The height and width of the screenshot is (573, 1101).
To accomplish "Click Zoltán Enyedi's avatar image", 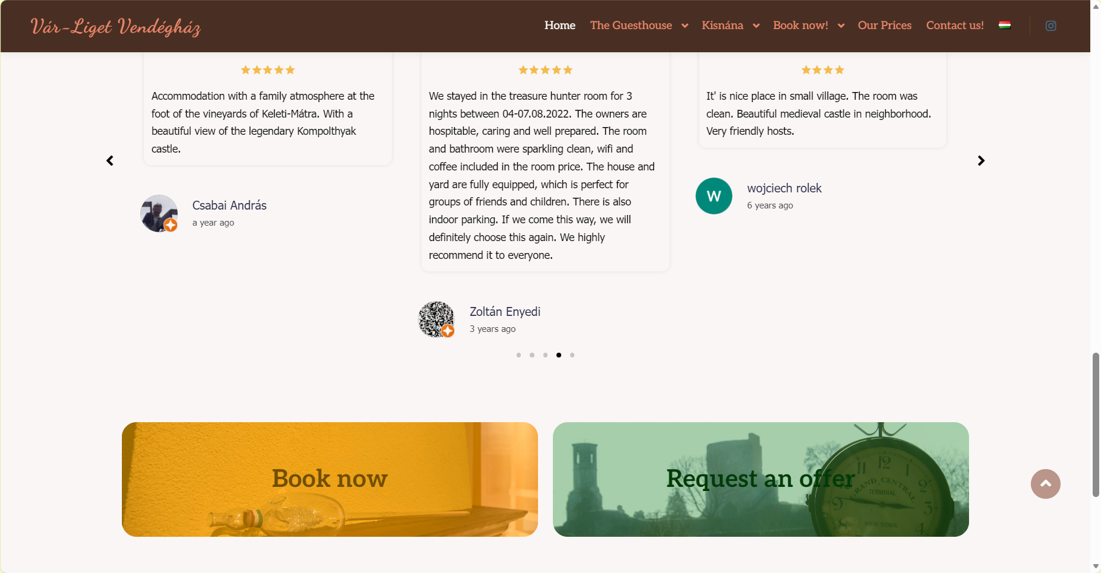I will [x=436, y=319].
